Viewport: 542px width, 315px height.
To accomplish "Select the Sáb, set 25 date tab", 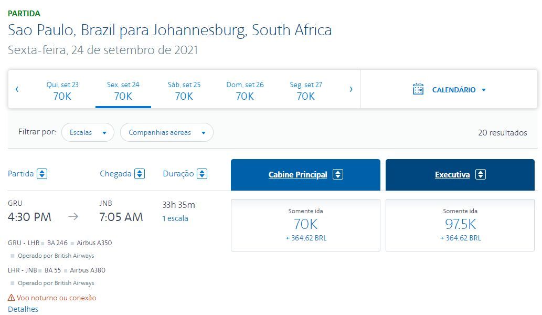I will (x=184, y=91).
